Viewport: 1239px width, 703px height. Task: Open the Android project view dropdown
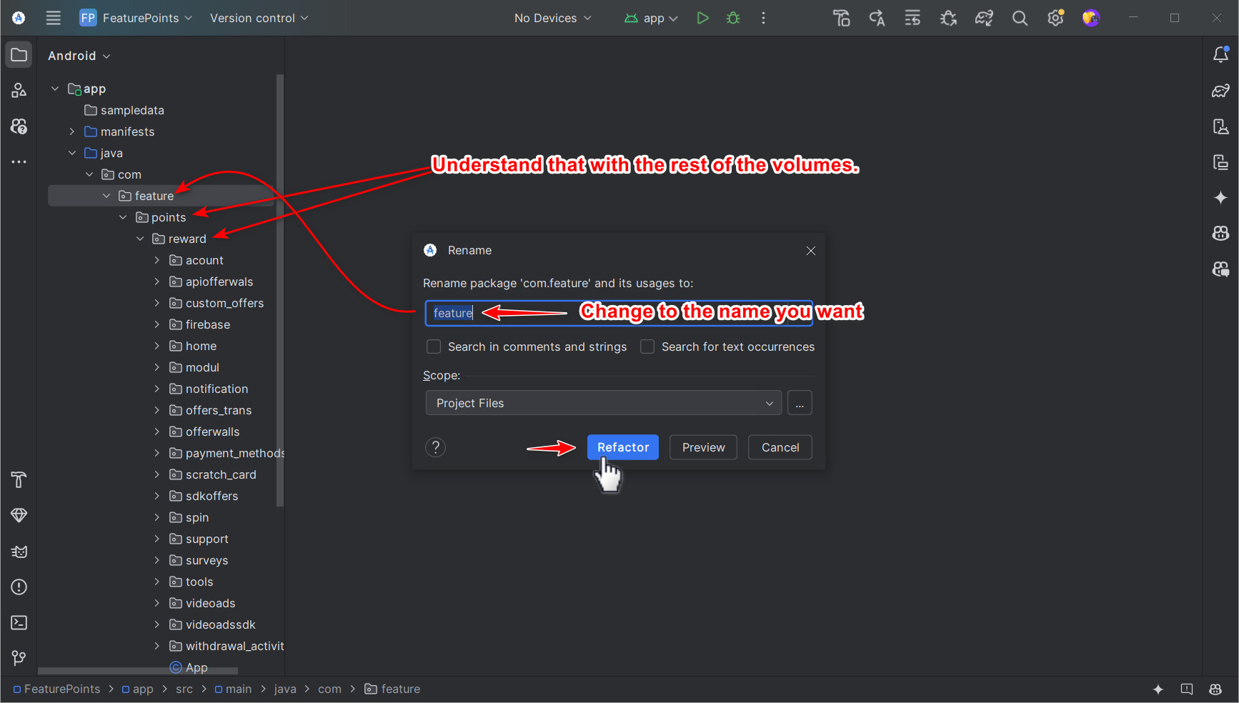[79, 56]
